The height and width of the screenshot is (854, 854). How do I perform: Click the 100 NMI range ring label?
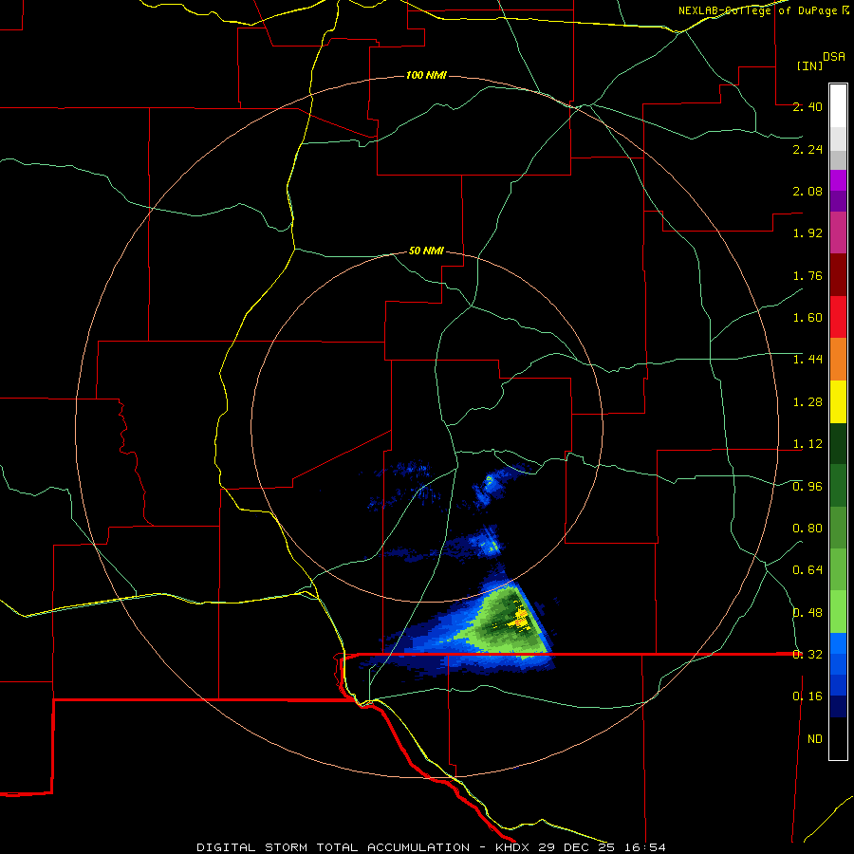tap(426, 75)
